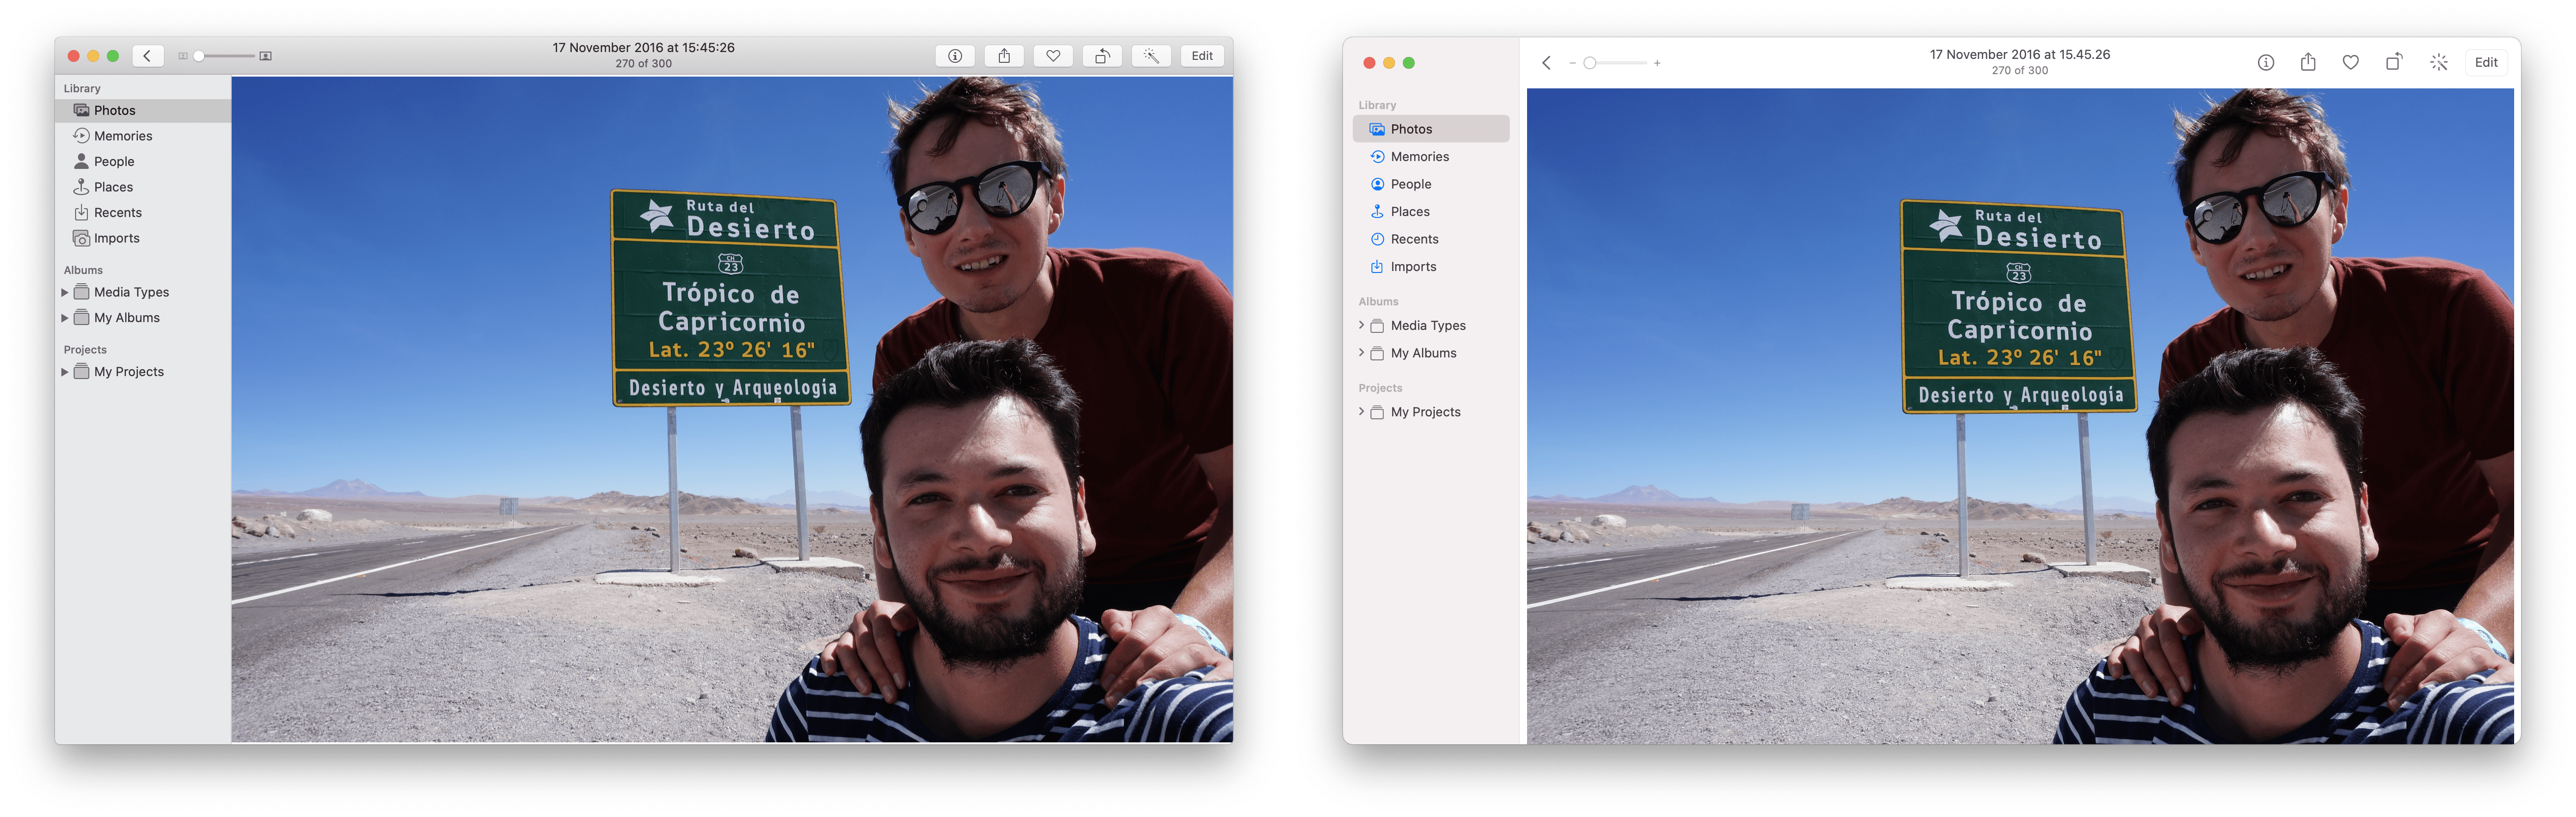Select Photos in the right window's sidebar

click(1430, 129)
